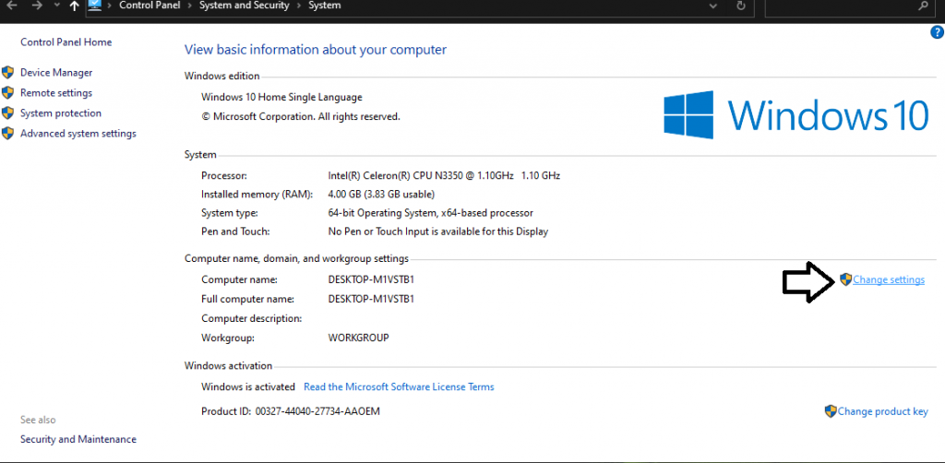Click shield icon beside System protection
945x463 pixels.
[7, 113]
